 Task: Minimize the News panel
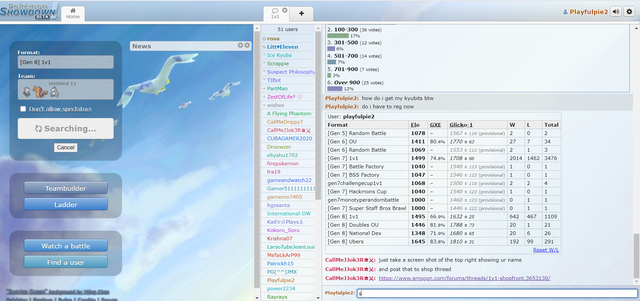click(240, 45)
